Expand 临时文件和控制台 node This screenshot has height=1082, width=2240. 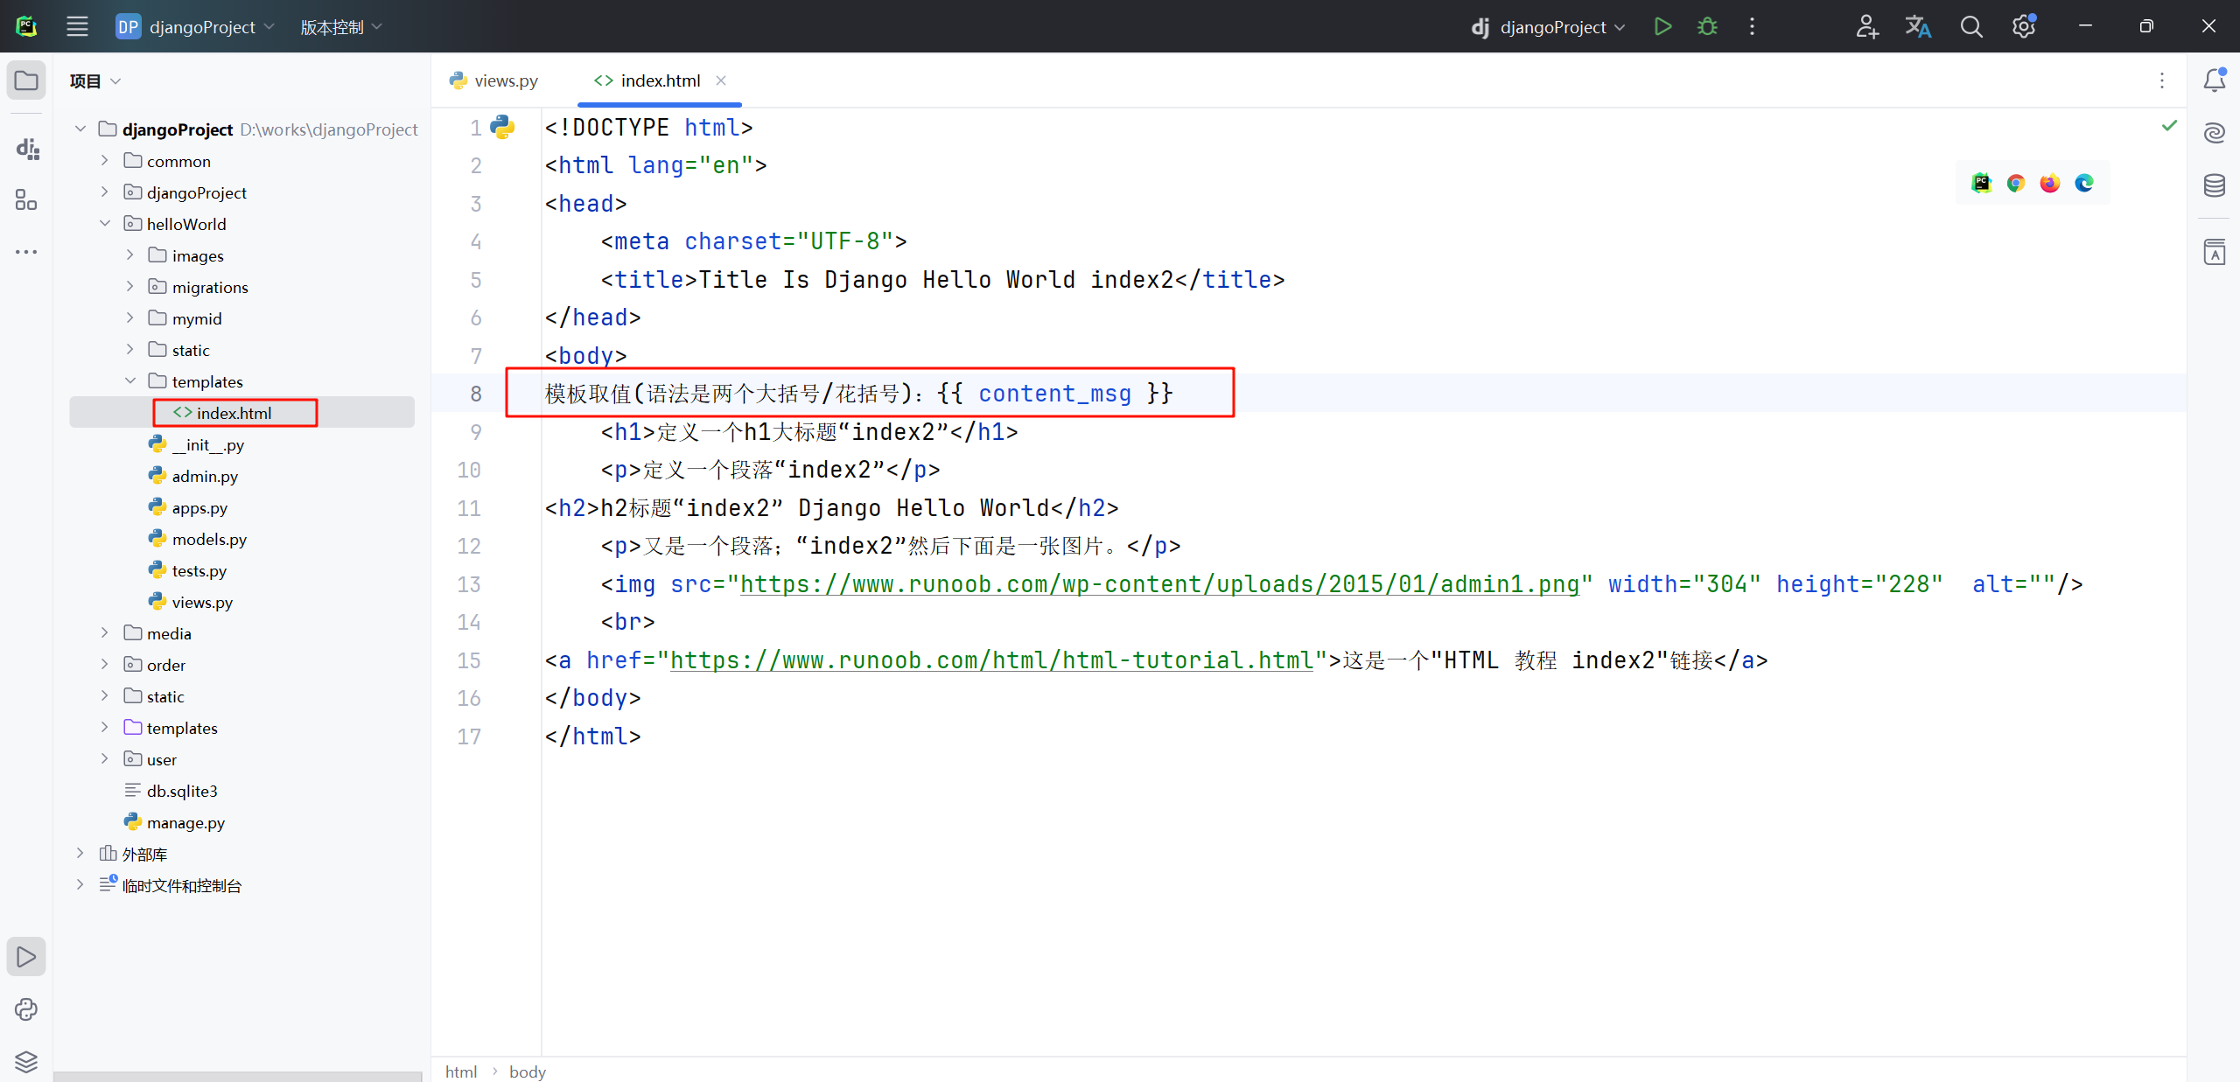pyautogui.click(x=80, y=885)
